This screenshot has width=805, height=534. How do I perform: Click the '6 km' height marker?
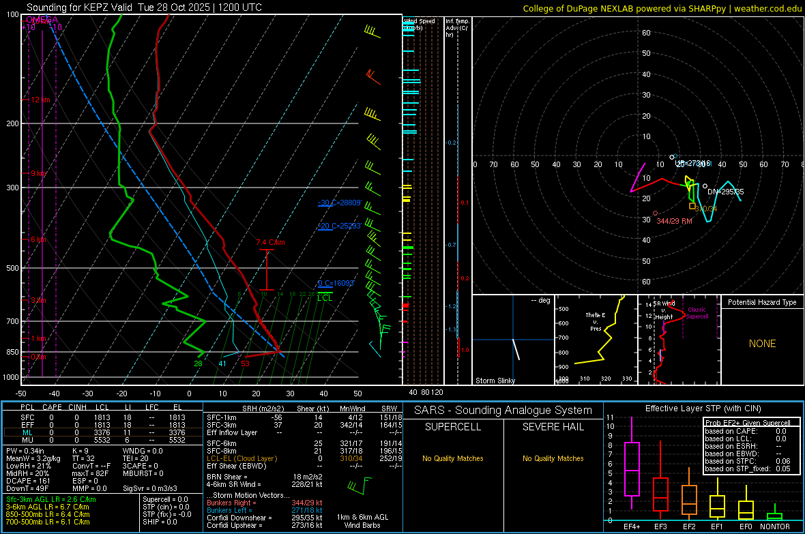pyautogui.click(x=38, y=240)
